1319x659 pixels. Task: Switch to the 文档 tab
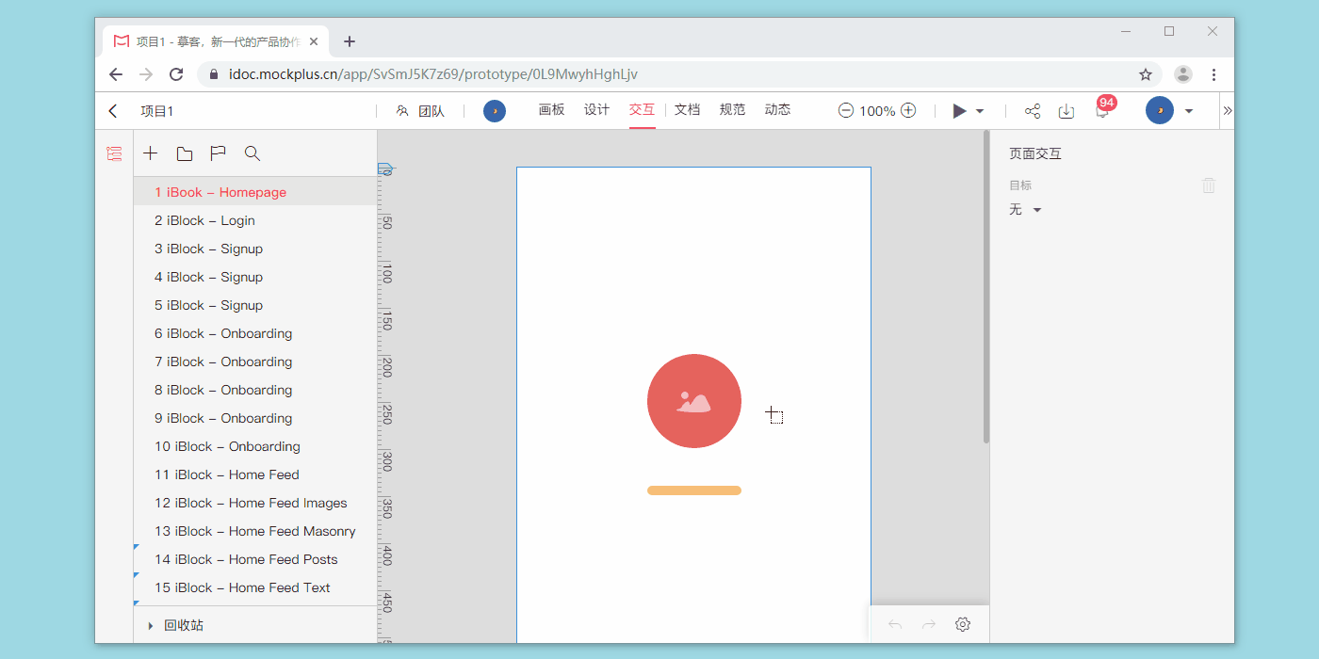pyautogui.click(x=687, y=110)
